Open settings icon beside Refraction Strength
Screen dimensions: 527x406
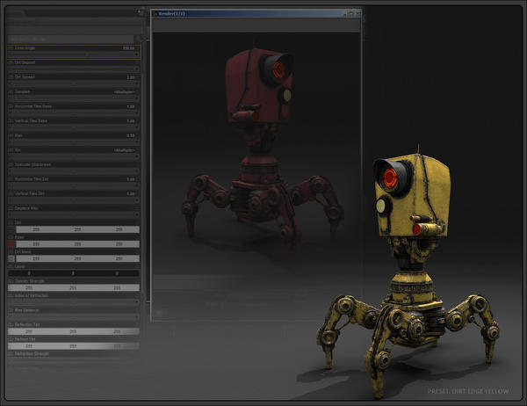click(x=11, y=353)
